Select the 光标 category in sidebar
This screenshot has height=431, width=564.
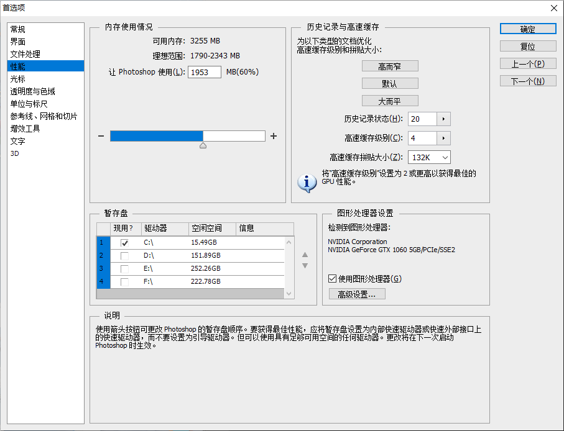tap(17, 78)
